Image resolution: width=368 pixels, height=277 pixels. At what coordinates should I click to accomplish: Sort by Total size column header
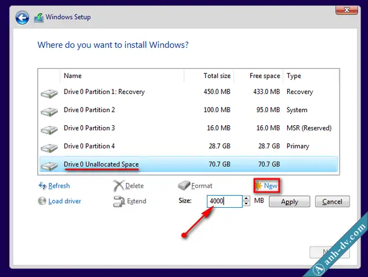pos(209,76)
